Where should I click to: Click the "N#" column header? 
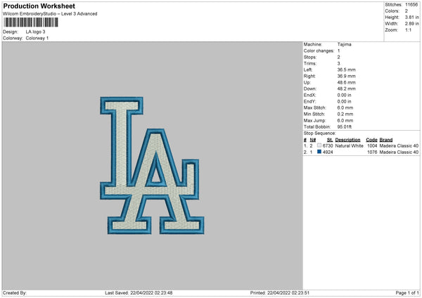313,140
